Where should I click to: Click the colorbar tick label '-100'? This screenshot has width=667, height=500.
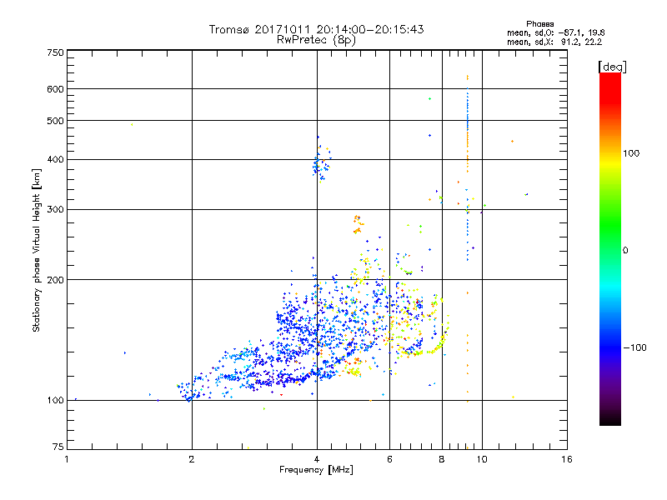tap(634, 347)
